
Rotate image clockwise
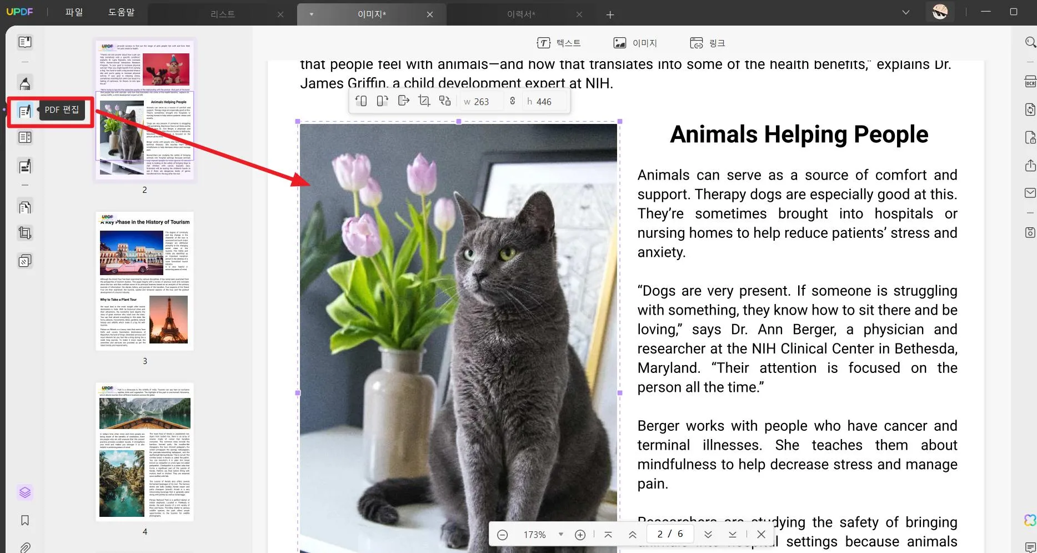[382, 101]
